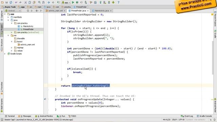
Task: Click the Synchronize toolbar icon
Action: (x=11, y=2)
